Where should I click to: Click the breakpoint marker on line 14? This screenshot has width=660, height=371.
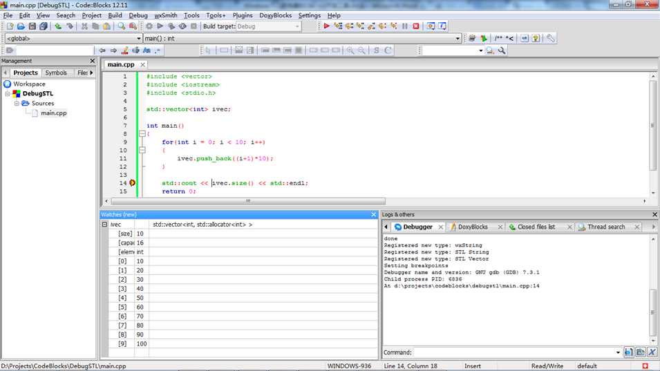(132, 183)
